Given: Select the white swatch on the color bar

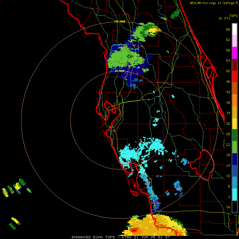Looking at the screenshot, I should point(234,29).
